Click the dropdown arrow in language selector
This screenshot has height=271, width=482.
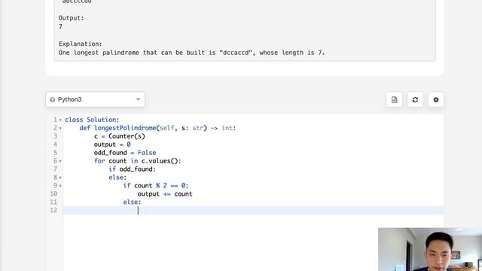138,99
